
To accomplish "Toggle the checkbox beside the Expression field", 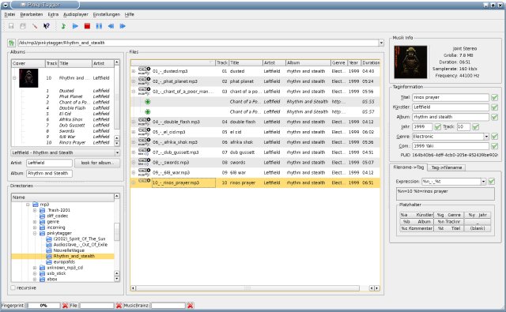I will click(x=492, y=182).
